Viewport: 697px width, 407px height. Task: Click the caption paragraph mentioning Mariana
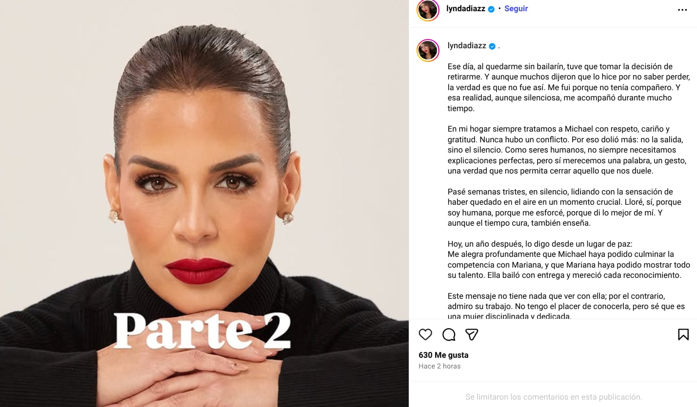click(569, 259)
